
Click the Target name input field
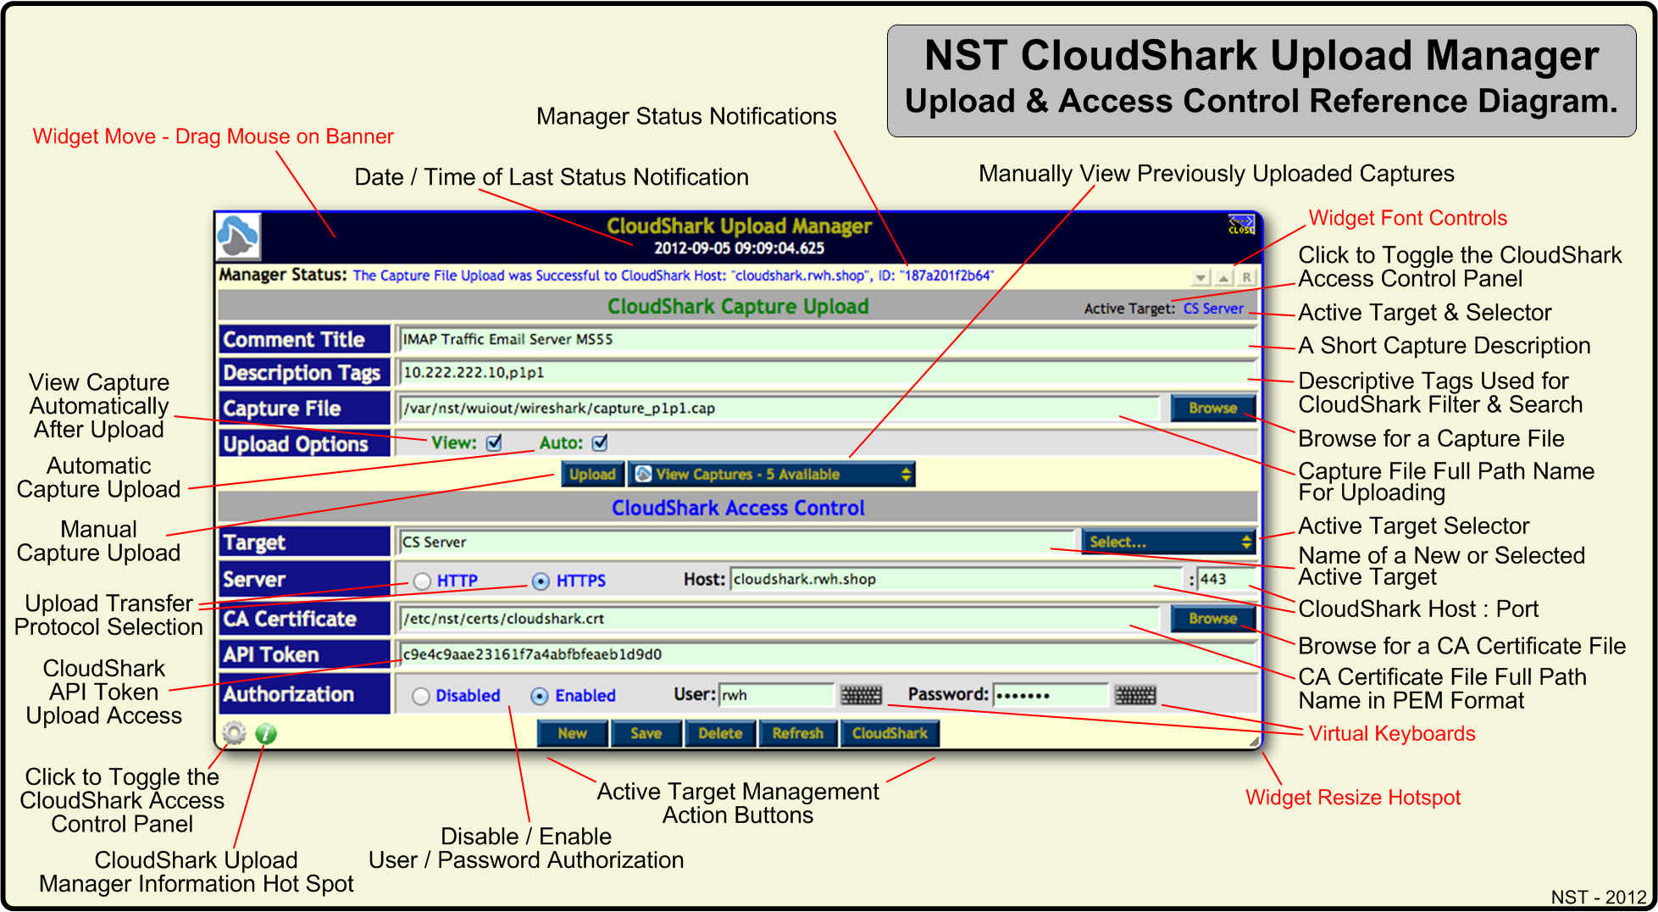pos(735,542)
